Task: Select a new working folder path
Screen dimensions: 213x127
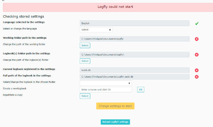Action: [85, 45]
